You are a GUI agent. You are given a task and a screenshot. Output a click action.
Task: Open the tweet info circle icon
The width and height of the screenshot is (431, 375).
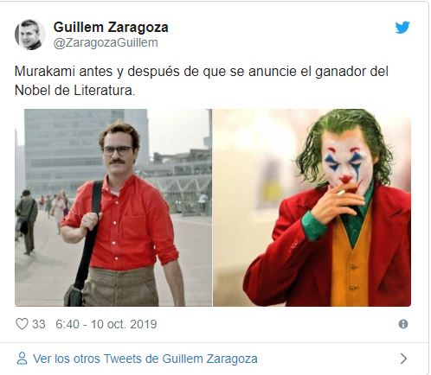403,324
